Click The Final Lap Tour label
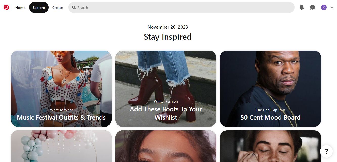This screenshot has width=337, height=162. pyautogui.click(x=271, y=110)
